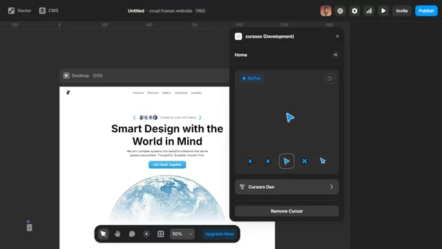The image size is (442, 249).
Task: Click the user avatar in top bar
Action: tap(325, 11)
